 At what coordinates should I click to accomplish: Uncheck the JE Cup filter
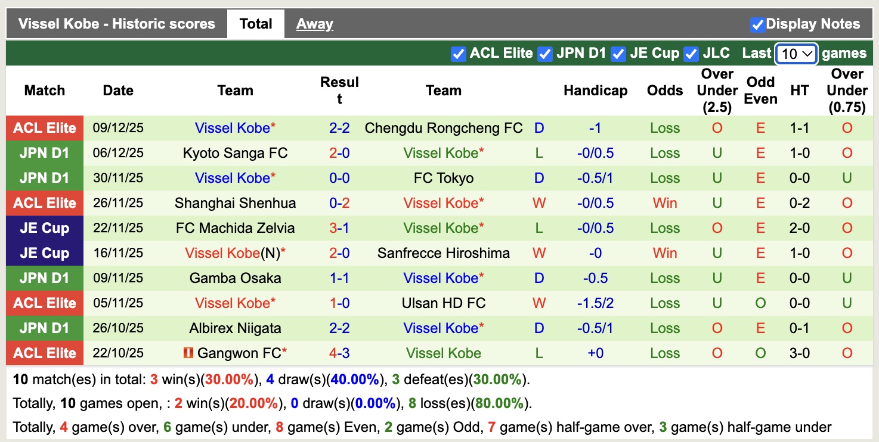coord(618,53)
